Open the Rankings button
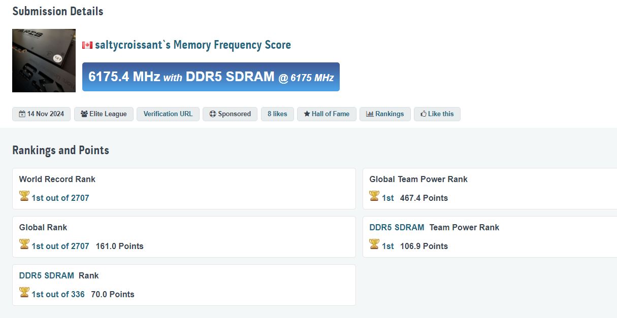Screen dimensions: 617x318 [x=385, y=114]
